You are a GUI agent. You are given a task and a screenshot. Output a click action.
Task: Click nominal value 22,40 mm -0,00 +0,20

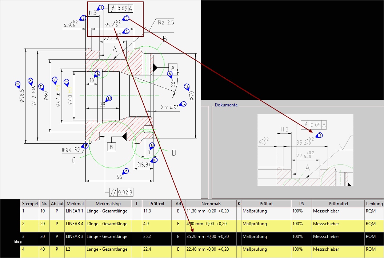point(211,251)
